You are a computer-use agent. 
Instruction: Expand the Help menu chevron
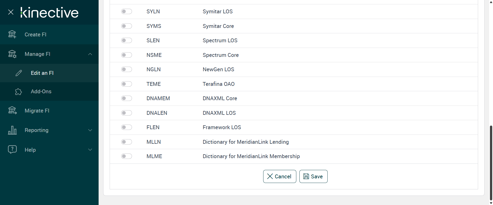90,150
